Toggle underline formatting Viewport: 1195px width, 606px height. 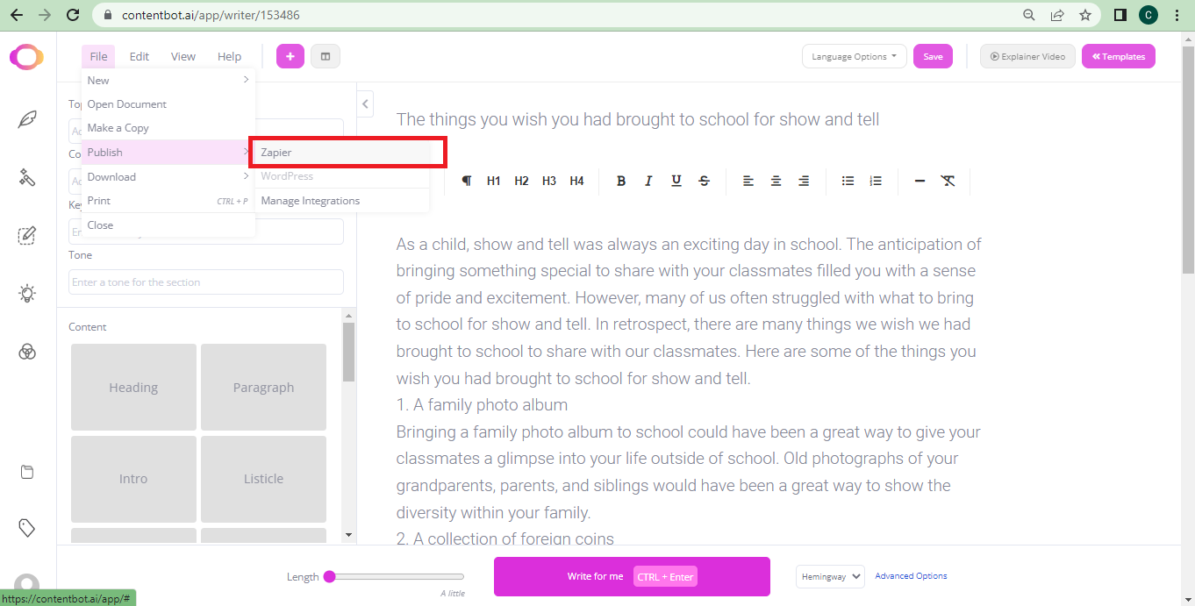676,181
